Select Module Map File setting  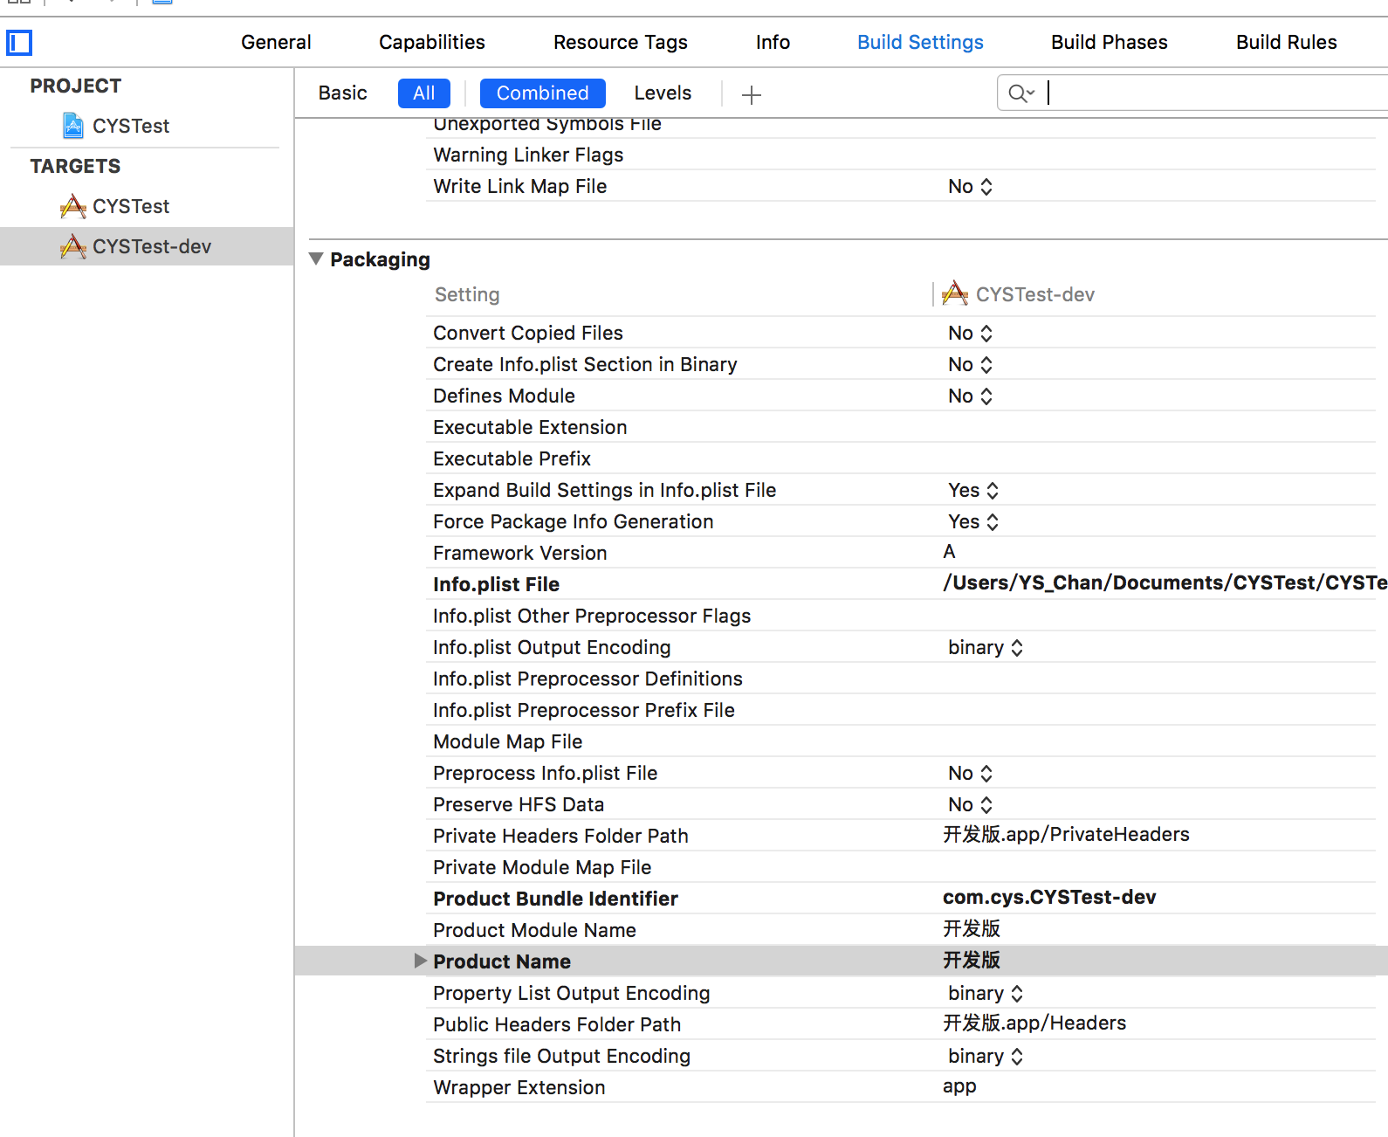tap(507, 741)
